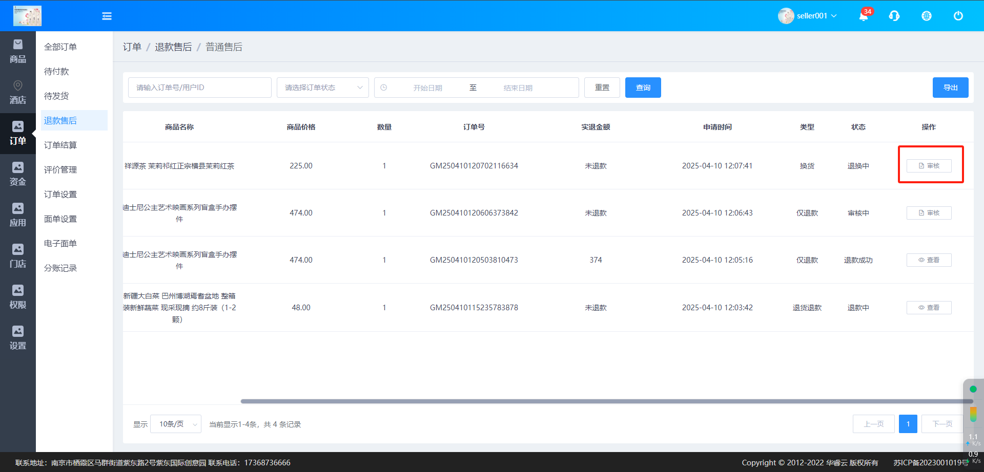Select 全部订单 in the submenu

pyautogui.click(x=60, y=47)
